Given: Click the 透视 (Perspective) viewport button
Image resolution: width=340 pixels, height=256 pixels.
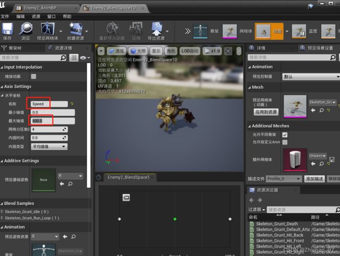Looking at the screenshot, I should pos(117,51).
